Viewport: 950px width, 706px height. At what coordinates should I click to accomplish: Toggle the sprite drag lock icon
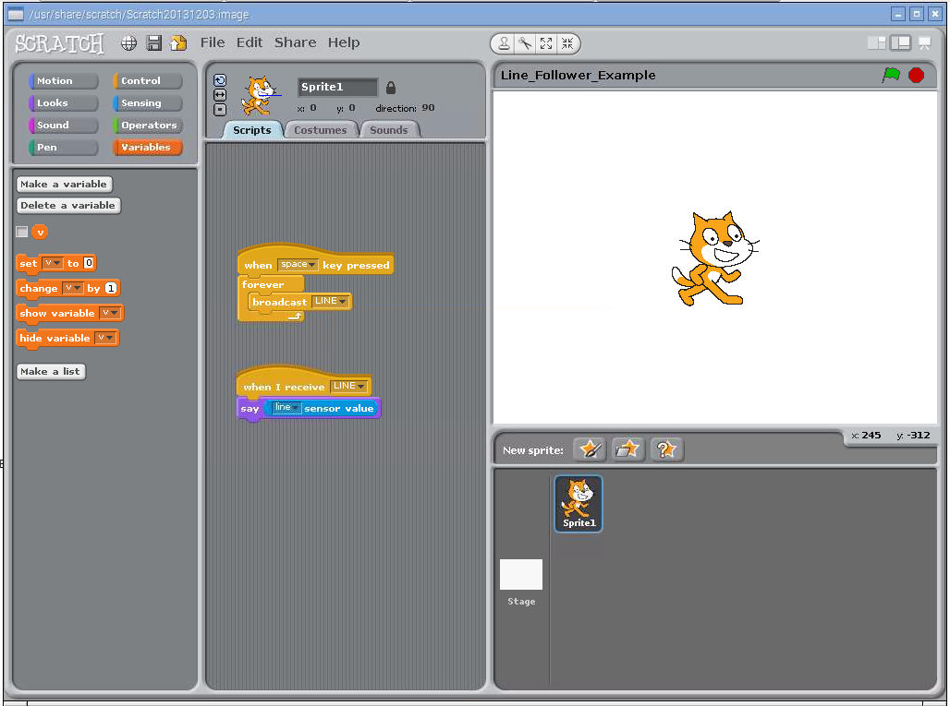point(391,88)
